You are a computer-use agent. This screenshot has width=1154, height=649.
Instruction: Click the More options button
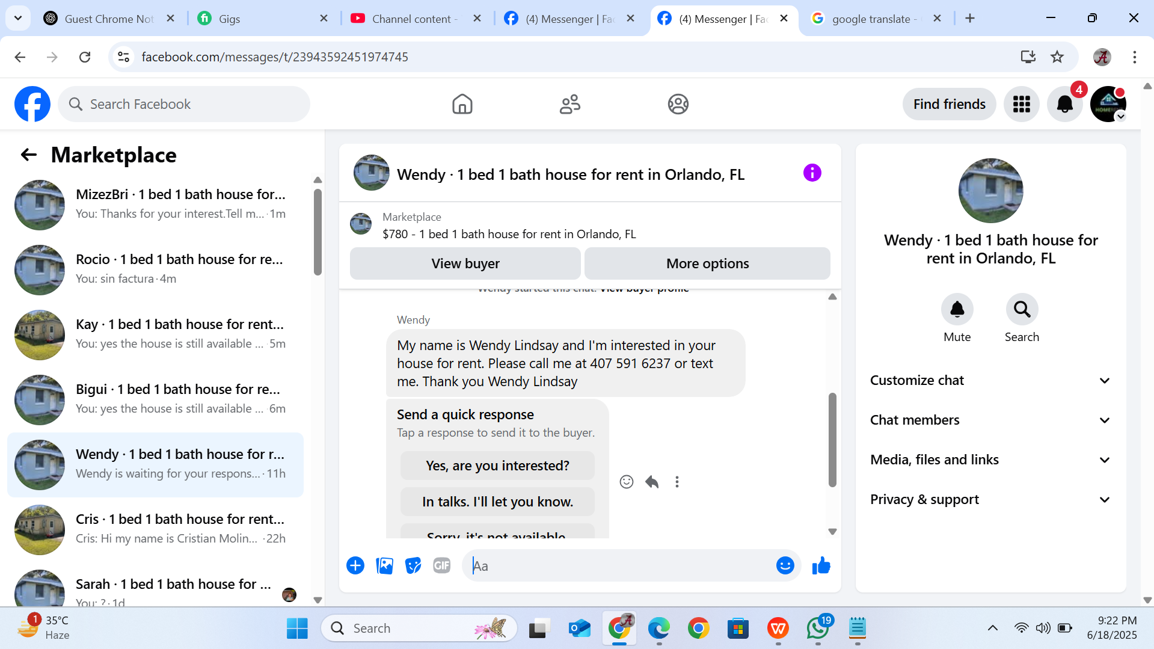[707, 263]
